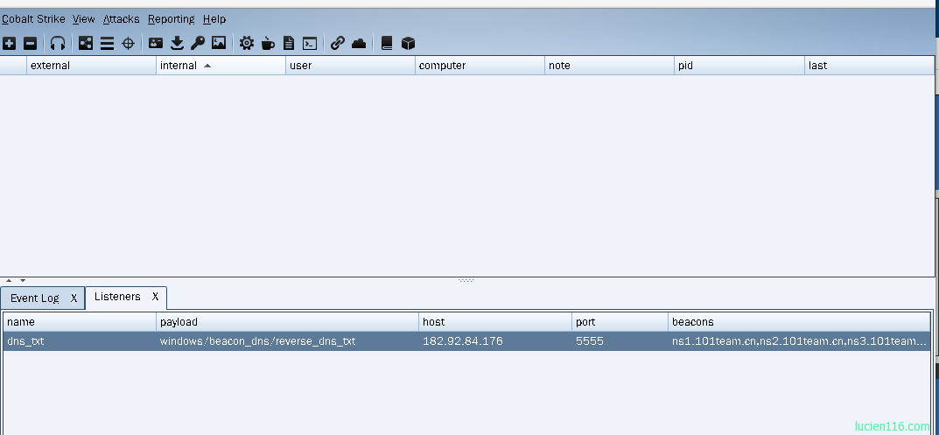939x435 pixels.
Task: Open the View menu
Action: point(84,19)
